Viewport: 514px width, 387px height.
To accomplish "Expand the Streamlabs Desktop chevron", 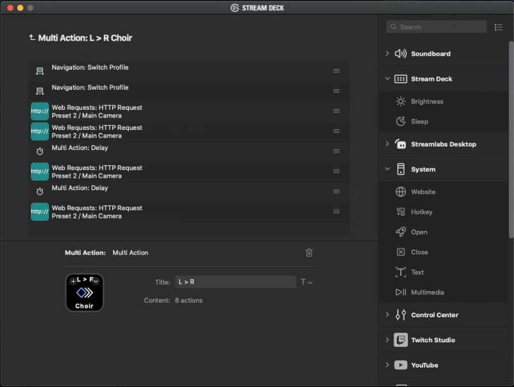I will 387,144.
